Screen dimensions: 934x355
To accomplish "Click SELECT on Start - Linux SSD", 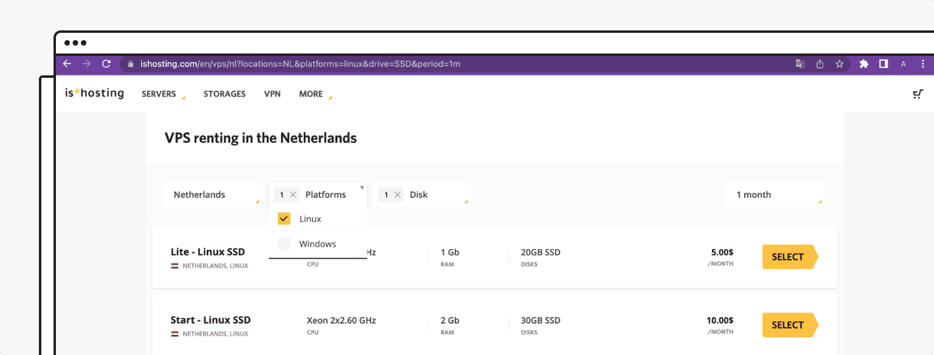I will (x=790, y=325).
